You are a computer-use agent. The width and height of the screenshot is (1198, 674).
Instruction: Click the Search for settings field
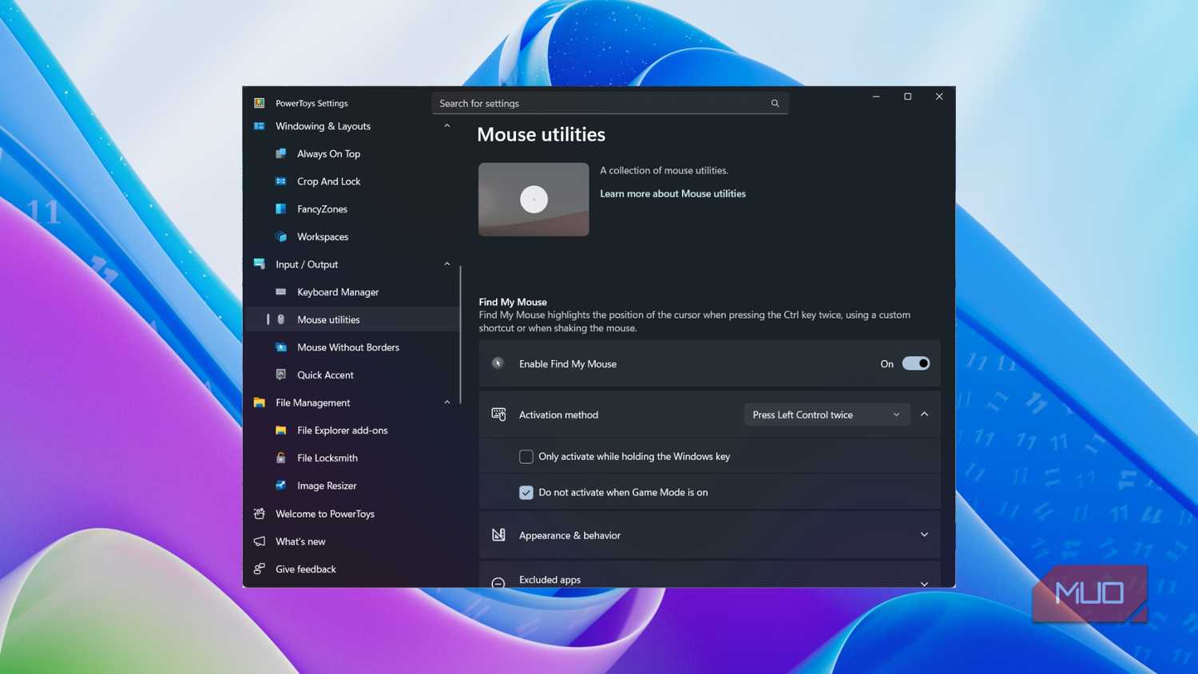(610, 103)
